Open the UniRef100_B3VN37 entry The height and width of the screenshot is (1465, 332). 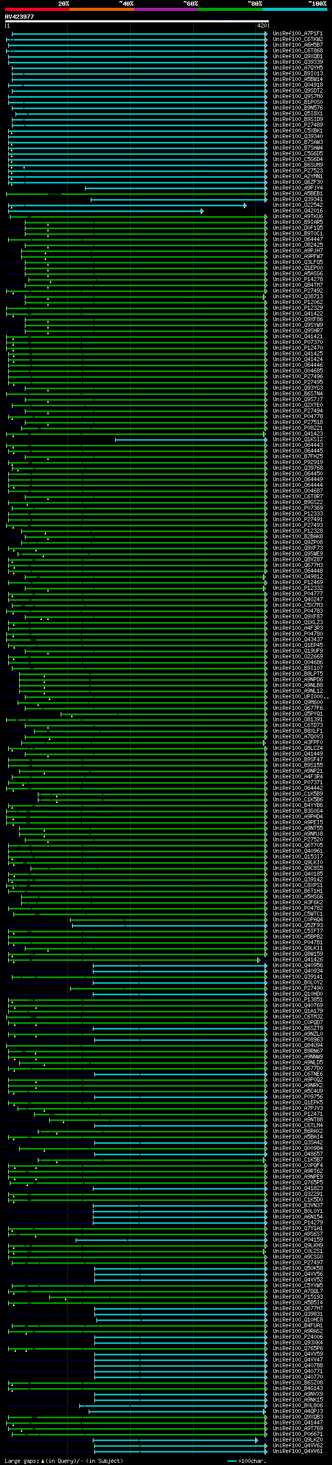coord(297,1205)
